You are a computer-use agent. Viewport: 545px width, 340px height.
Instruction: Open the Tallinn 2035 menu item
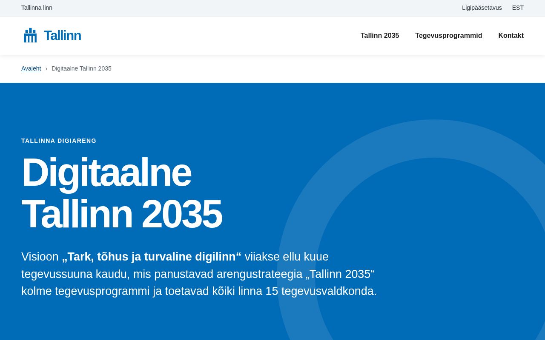point(380,36)
